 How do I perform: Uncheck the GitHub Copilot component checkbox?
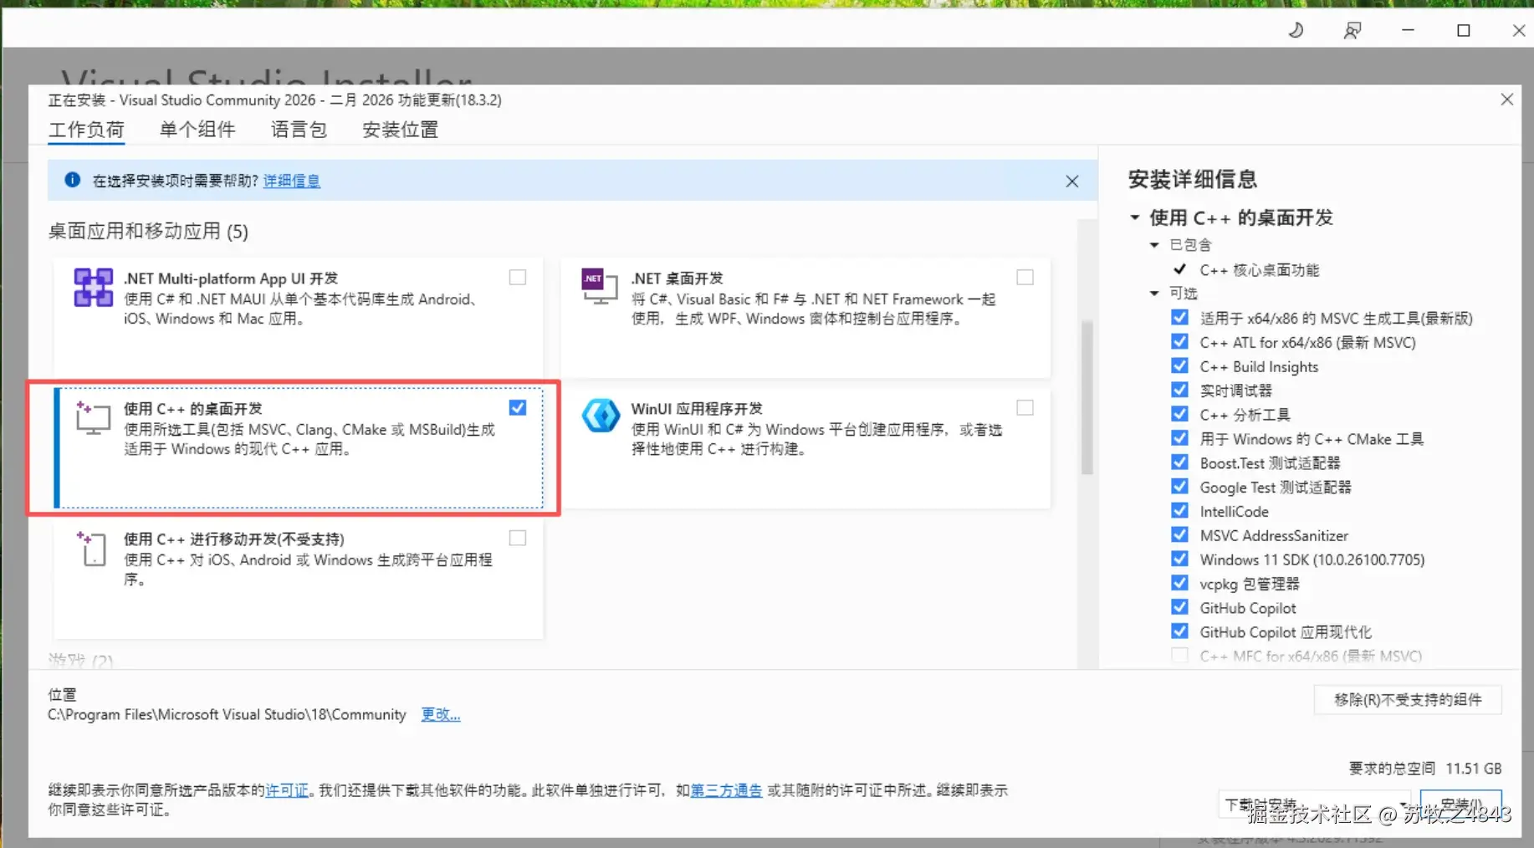click(1179, 608)
